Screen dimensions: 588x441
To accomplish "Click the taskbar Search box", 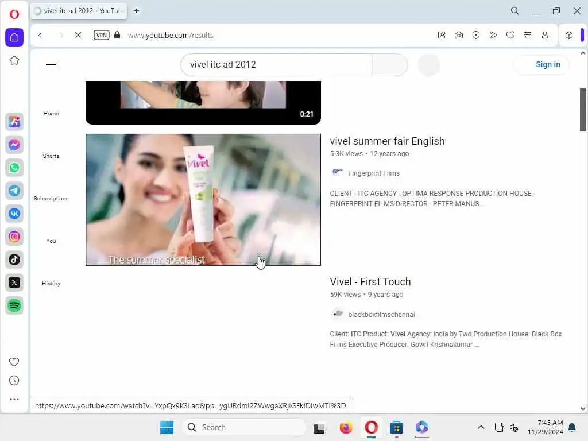I will click(244, 427).
